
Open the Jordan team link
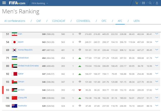[x=21, y=90]
